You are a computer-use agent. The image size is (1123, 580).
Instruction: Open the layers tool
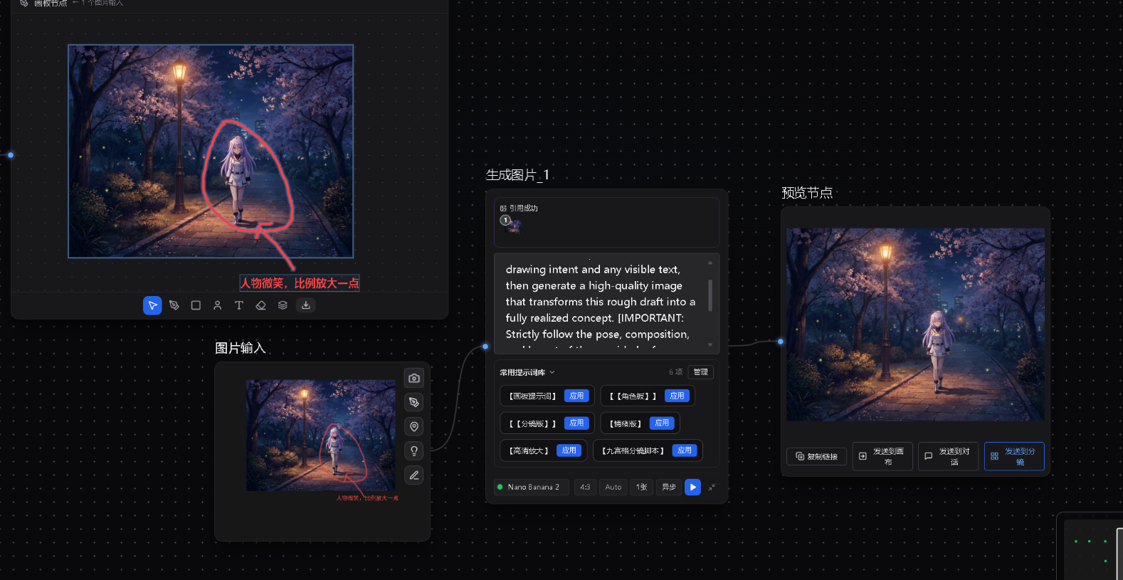tap(283, 305)
